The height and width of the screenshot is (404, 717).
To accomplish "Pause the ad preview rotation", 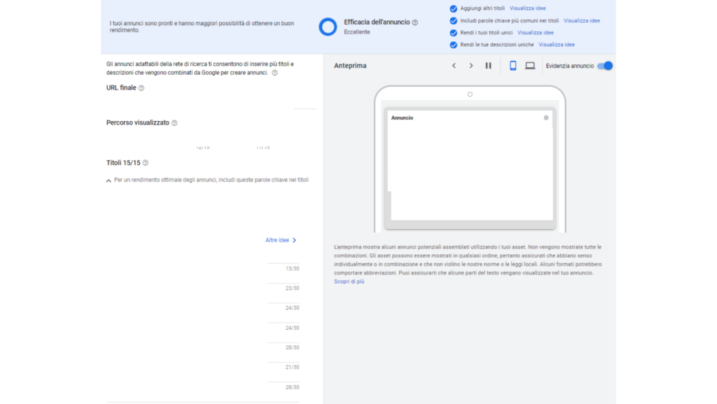I will click(x=488, y=66).
